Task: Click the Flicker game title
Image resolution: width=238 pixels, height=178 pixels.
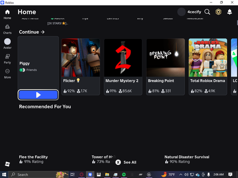Action: click(x=71, y=81)
